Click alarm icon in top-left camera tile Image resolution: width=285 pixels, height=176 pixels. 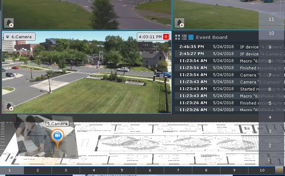tap(9, 23)
